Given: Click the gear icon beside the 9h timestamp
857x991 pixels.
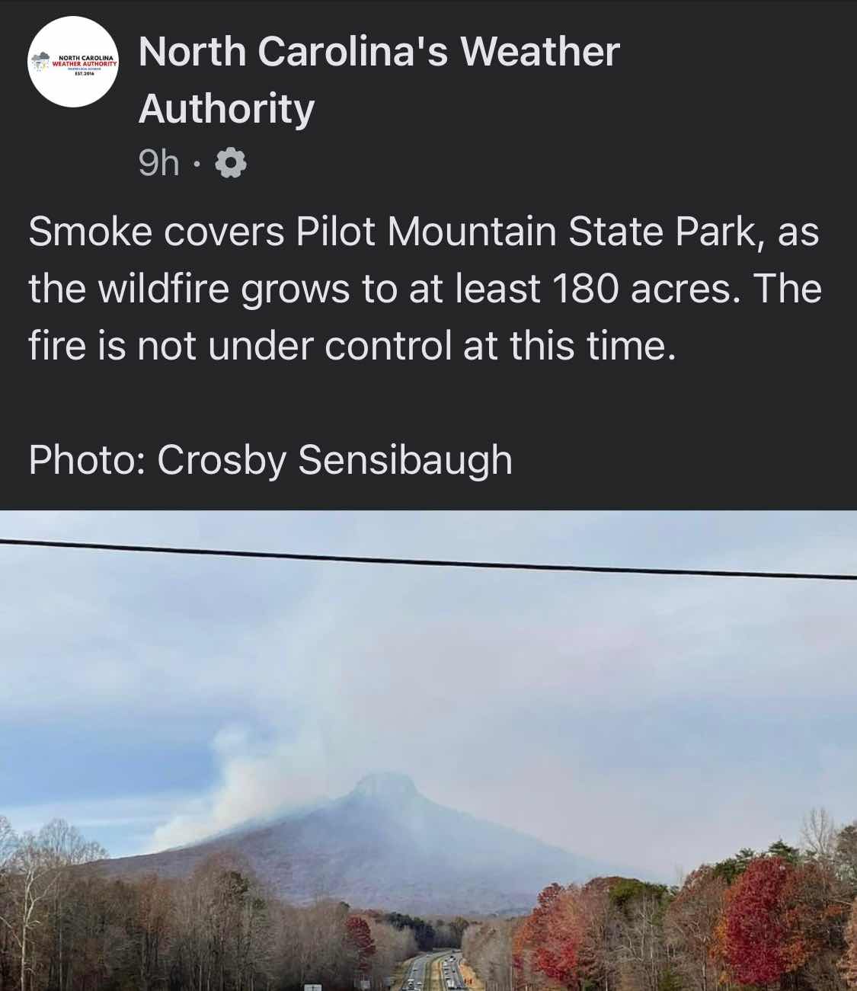Looking at the screenshot, I should pos(232,163).
